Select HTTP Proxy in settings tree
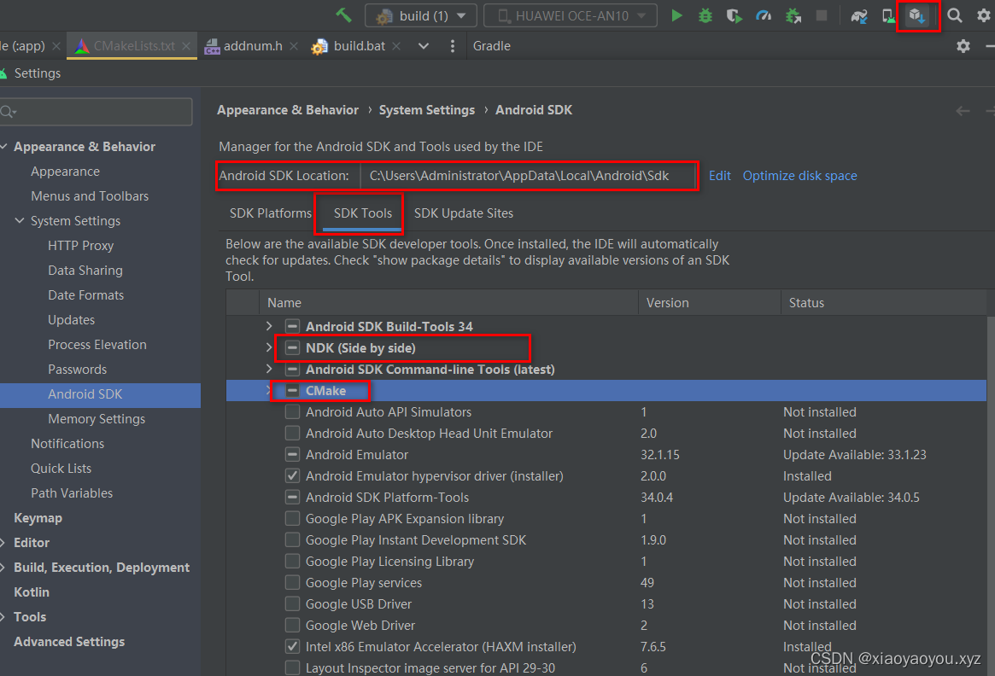The height and width of the screenshot is (676, 995). 80,246
